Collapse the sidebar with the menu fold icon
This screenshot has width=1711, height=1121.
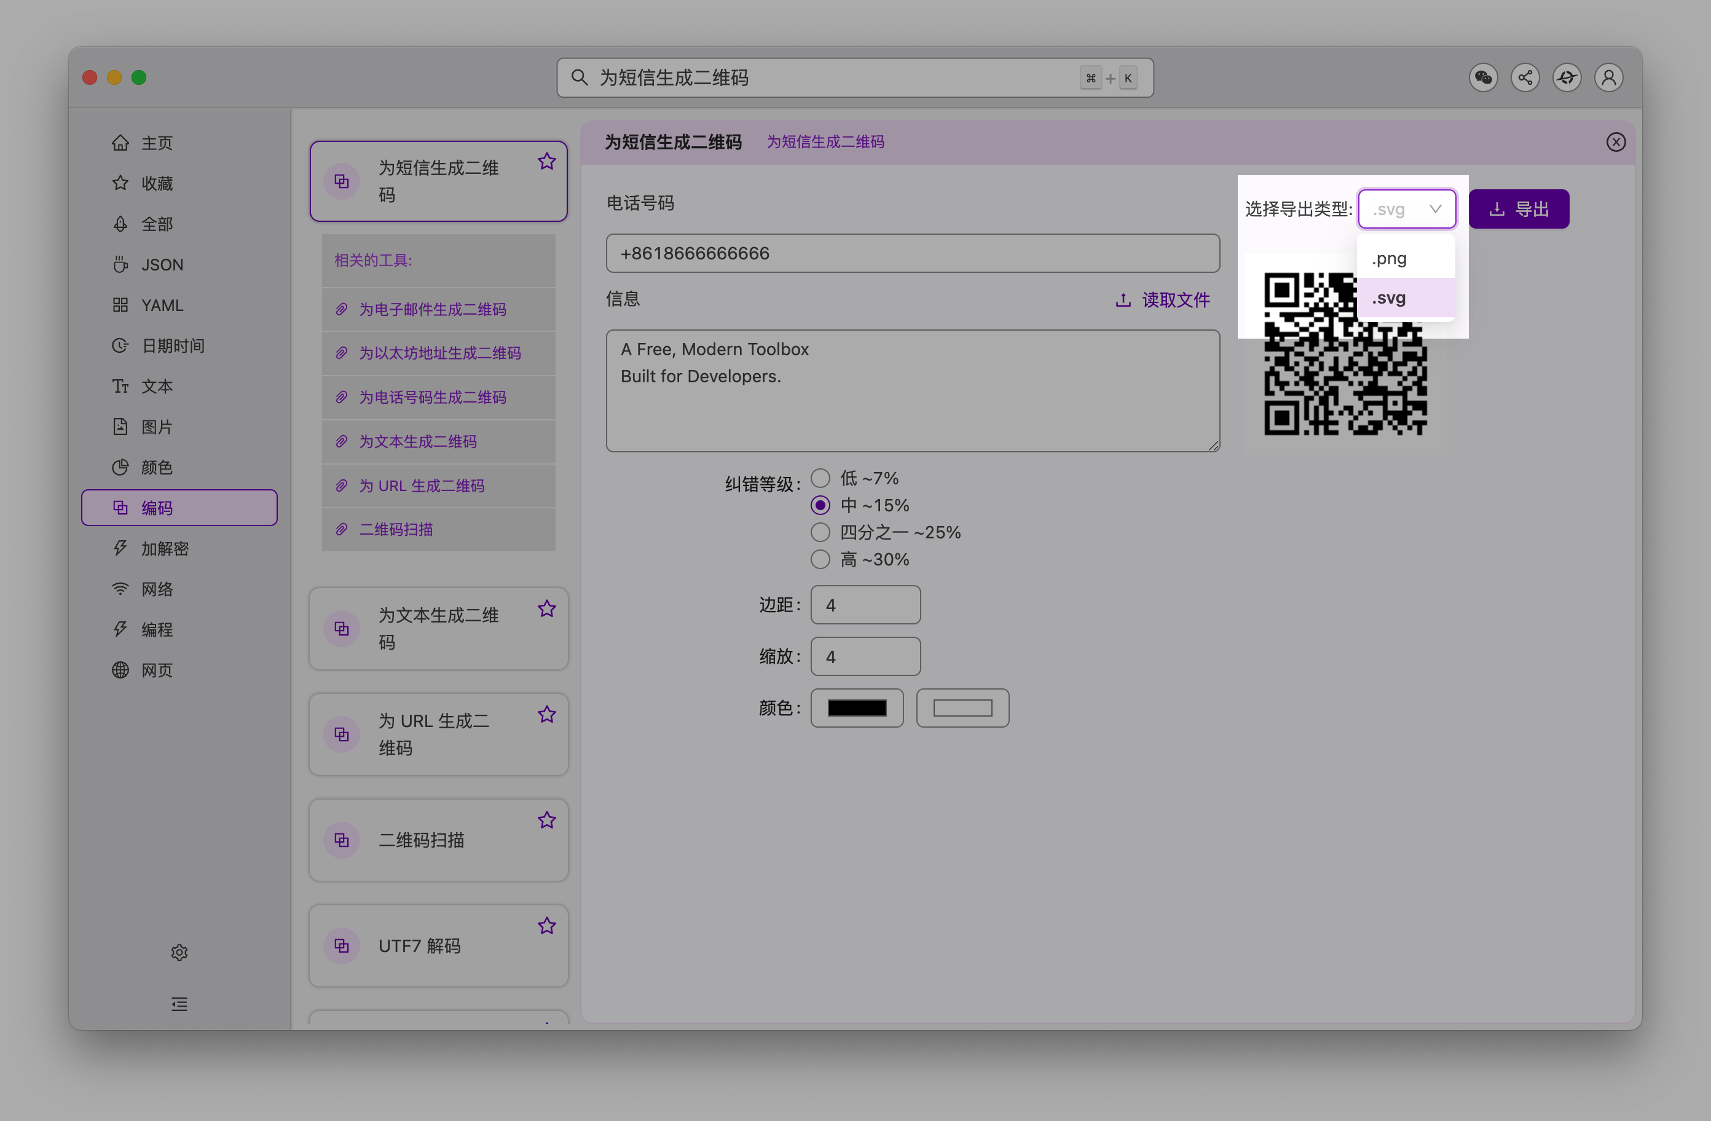(x=179, y=1004)
